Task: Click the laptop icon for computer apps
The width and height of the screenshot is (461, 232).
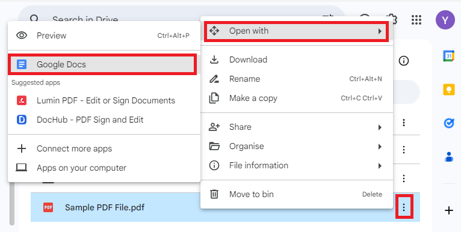Action: click(x=22, y=168)
